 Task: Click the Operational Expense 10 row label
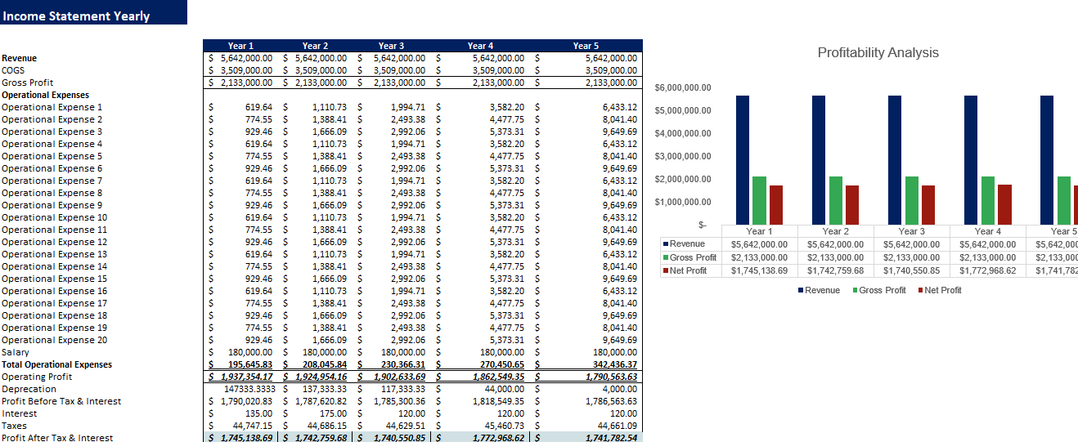click(54, 217)
